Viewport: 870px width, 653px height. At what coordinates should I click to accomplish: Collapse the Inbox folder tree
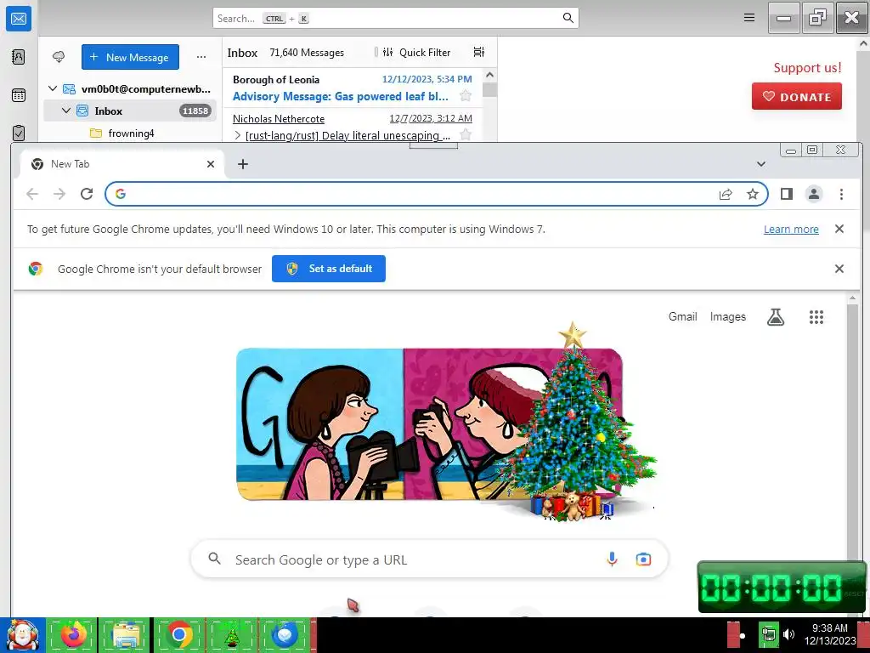click(x=66, y=111)
